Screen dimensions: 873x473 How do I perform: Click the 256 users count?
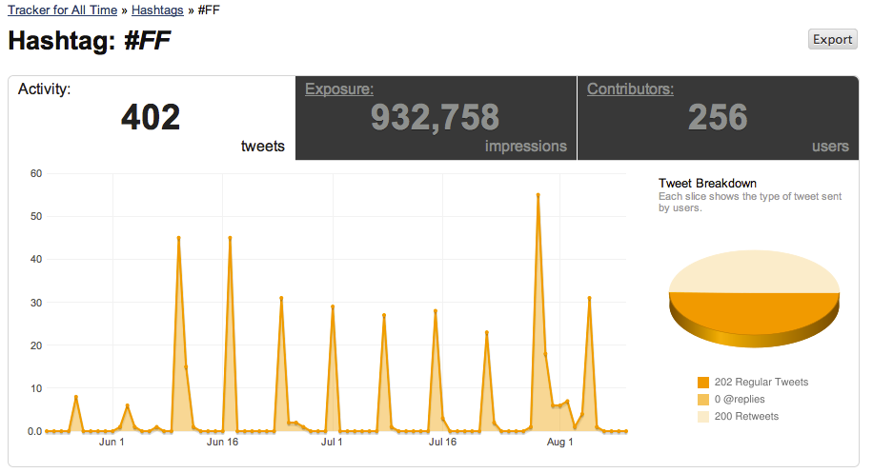717,117
